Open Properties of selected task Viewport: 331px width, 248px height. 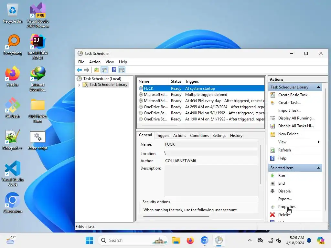coord(286,207)
